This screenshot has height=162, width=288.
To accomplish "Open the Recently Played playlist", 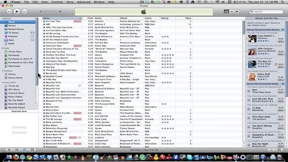I will point(16,108).
